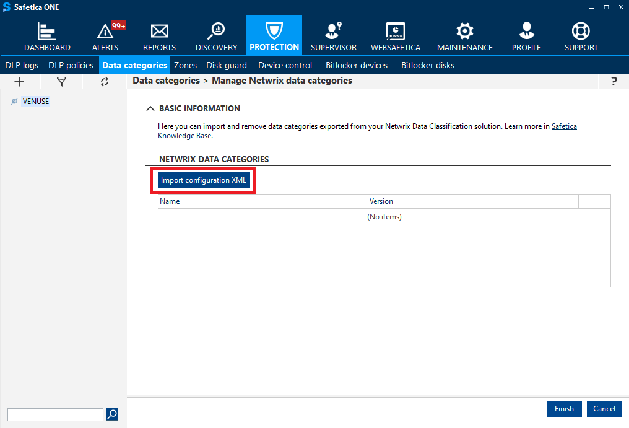Open the Support section
The height and width of the screenshot is (428, 629).
pos(581,36)
